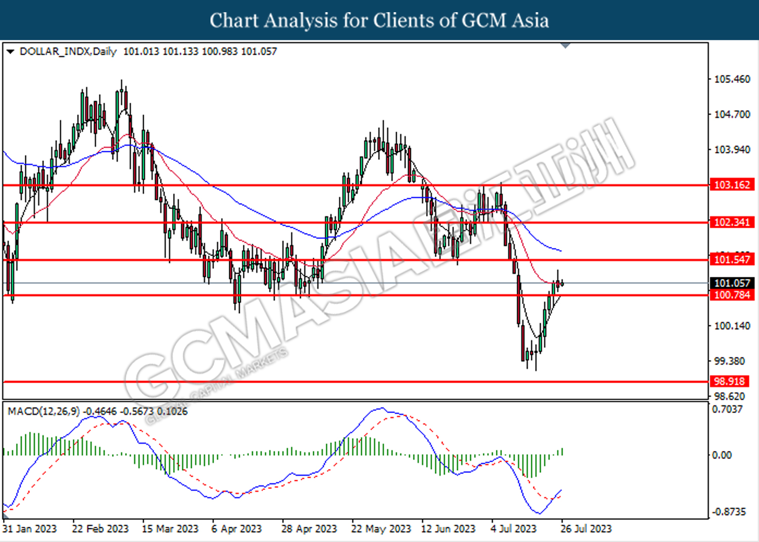The height and width of the screenshot is (542, 759).
Task: Click the MACD 0.00 scale value
Action: [x=722, y=455]
